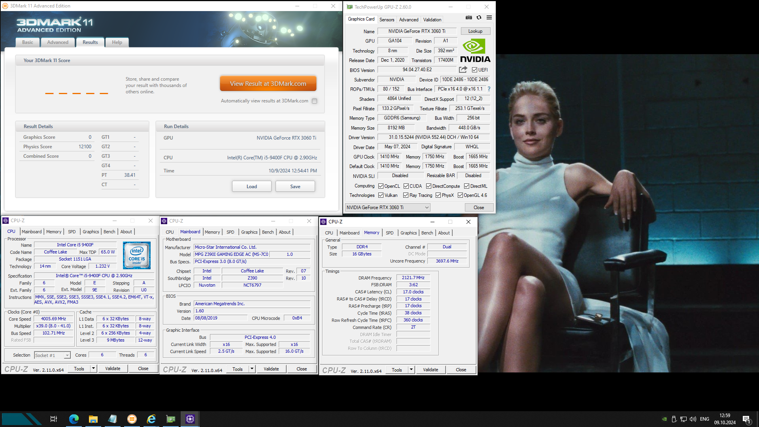Expand Tools arrow in Mainboard CPU-Z window
Screen dimensions: 759x427
pyautogui.click(x=252, y=369)
